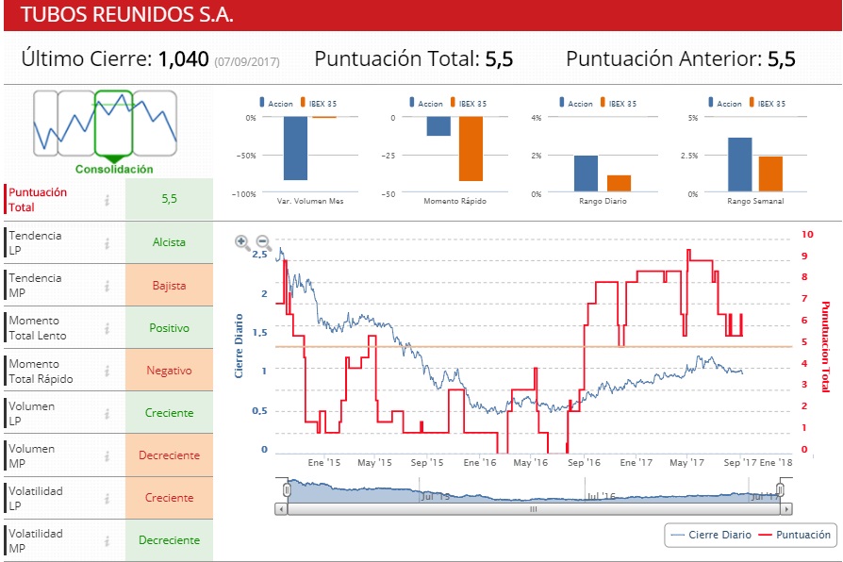
Task: Click the Negativo value for Momento Total Rápido
Action: (x=169, y=371)
